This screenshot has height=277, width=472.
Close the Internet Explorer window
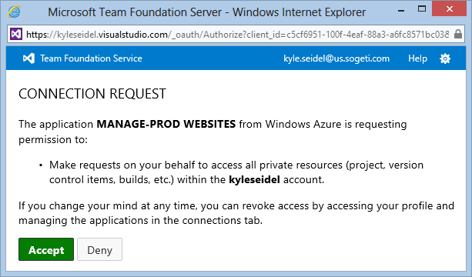tap(450, 9)
